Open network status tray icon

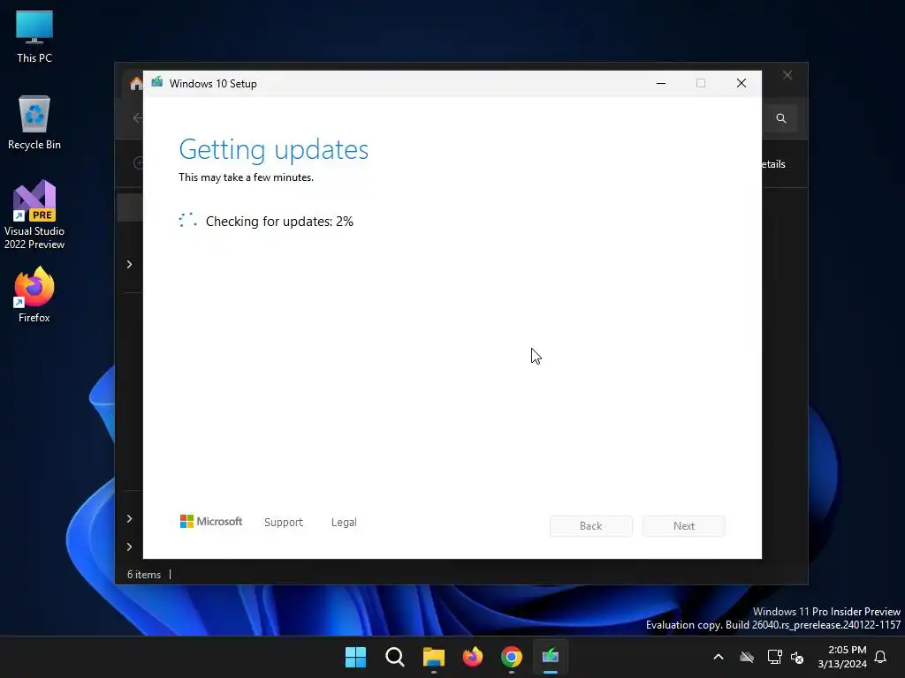click(x=774, y=657)
